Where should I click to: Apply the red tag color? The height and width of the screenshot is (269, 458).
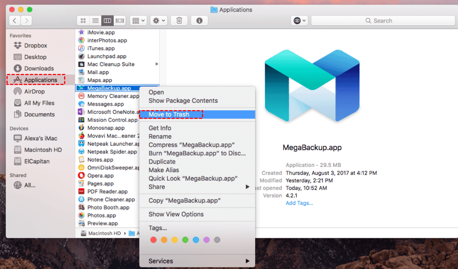[x=153, y=240]
